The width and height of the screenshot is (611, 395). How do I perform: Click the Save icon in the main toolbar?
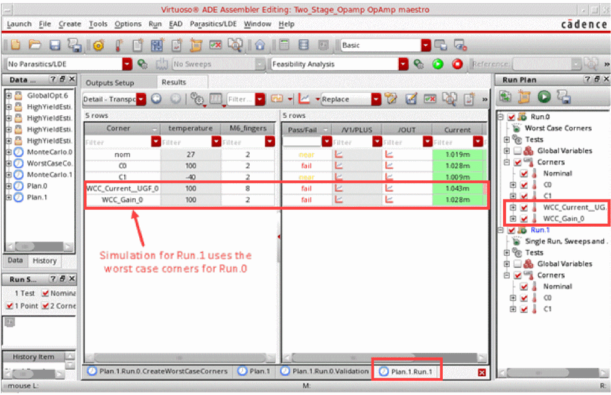[55, 45]
